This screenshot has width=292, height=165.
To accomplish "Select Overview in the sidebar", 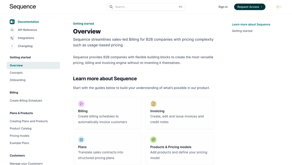I will pyautogui.click(x=33, y=65).
